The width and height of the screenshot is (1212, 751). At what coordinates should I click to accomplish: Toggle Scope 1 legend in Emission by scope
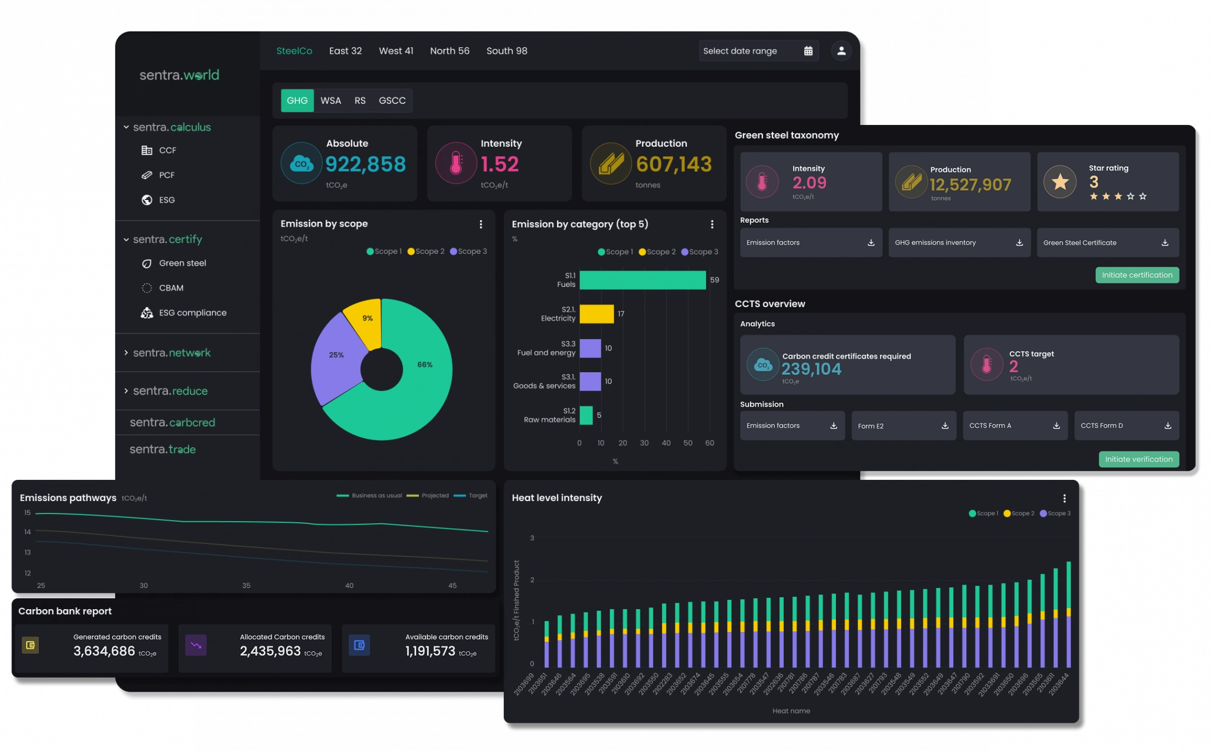(x=384, y=252)
